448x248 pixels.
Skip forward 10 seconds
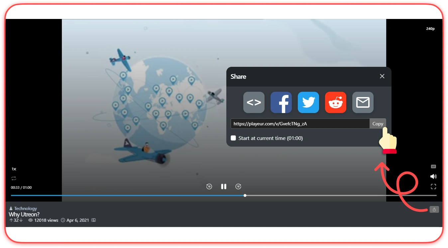click(x=238, y=186)
